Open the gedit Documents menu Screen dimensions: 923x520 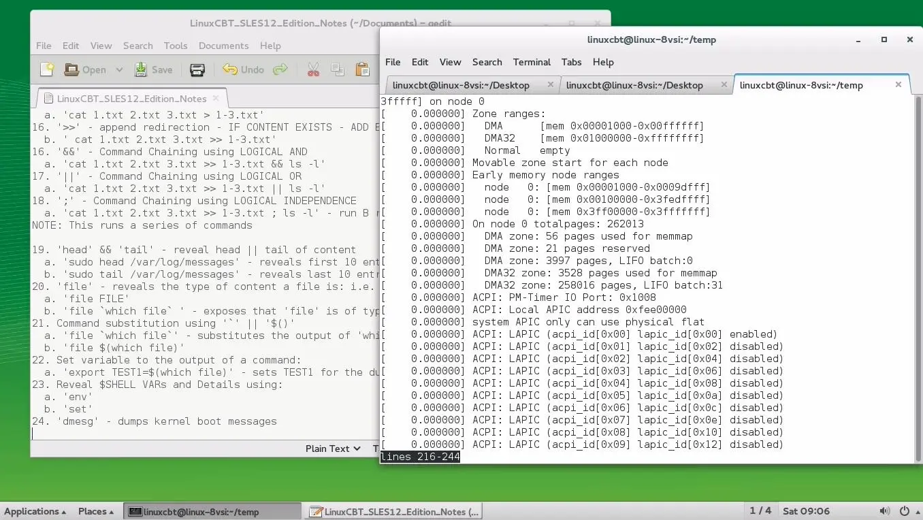tap(223, 46)
